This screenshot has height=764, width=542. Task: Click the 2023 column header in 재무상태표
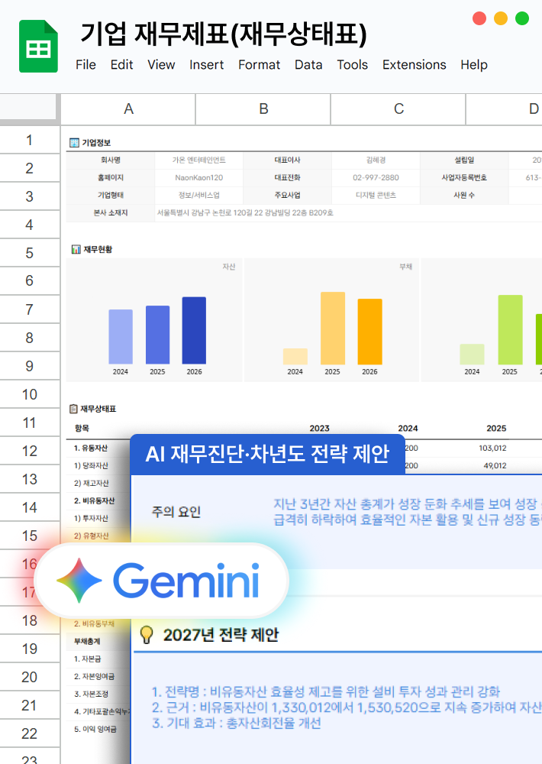[319, 429]
